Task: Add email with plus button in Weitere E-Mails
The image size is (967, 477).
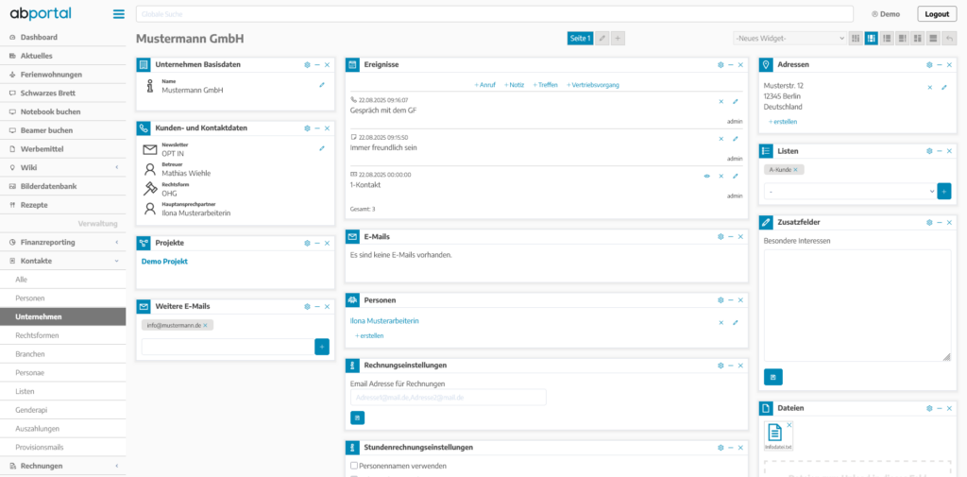Action: click(x=322, y=347)
